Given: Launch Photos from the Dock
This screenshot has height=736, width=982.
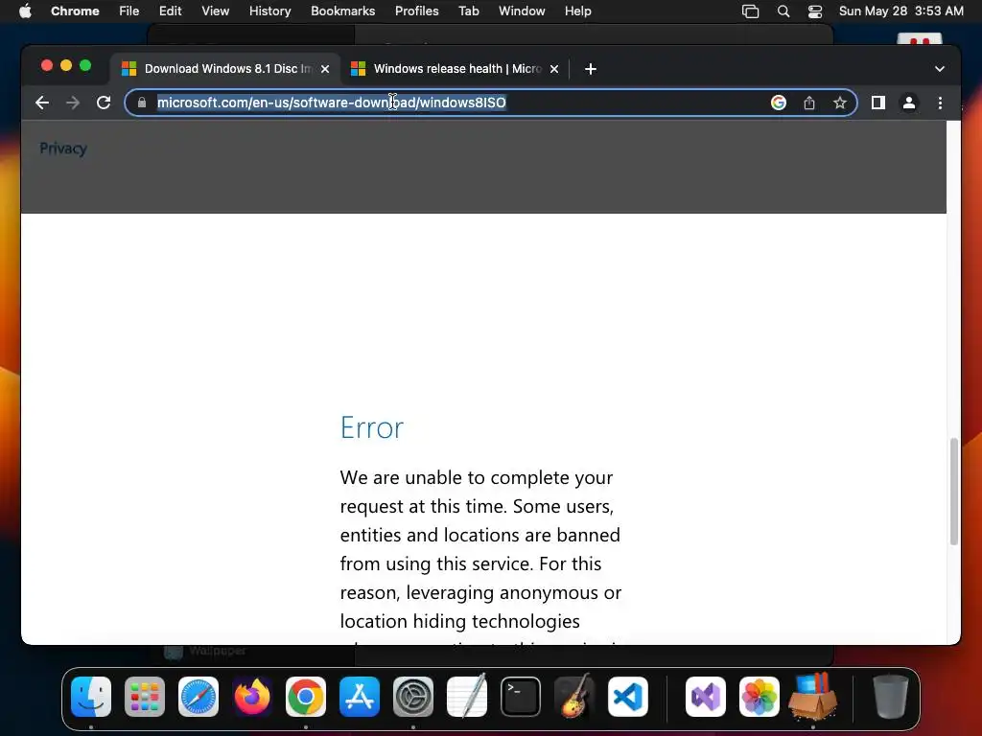Looking at the screenshot, I should click(x=760, y=697).
